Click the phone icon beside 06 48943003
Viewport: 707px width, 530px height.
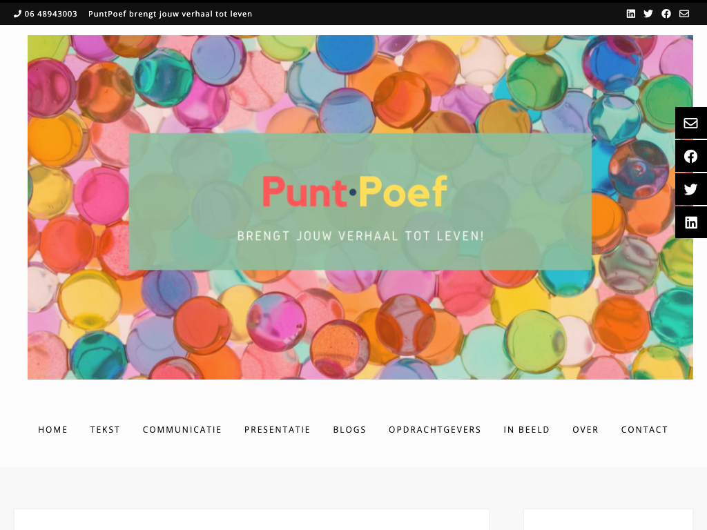tap(17, 14)
